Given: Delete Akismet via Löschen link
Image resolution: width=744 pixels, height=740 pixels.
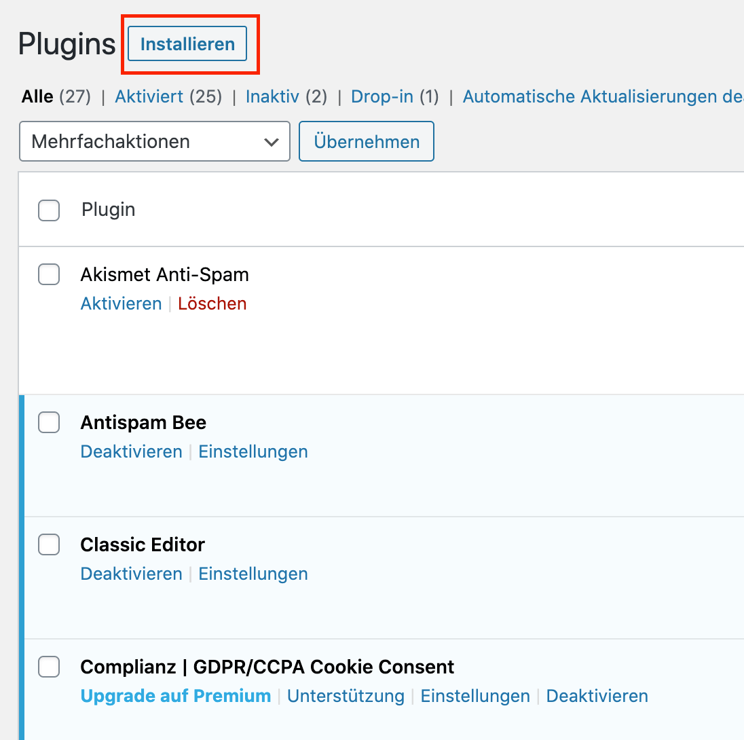Looking at the screenshot, I should coord(212,303).
